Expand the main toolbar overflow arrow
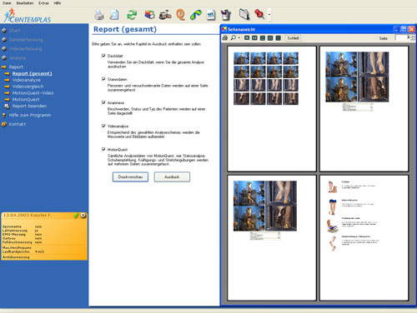Viewport: 417px width, 313px height. click(x=269, y=15)
